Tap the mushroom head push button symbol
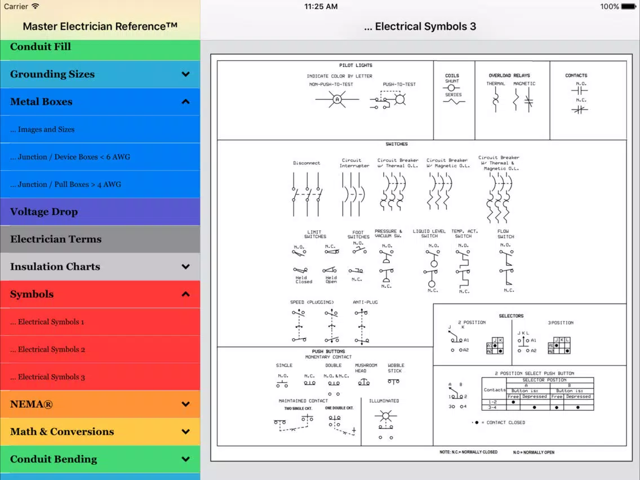The width and height of the screenshot is (640, 480). [x=364, y=383]
